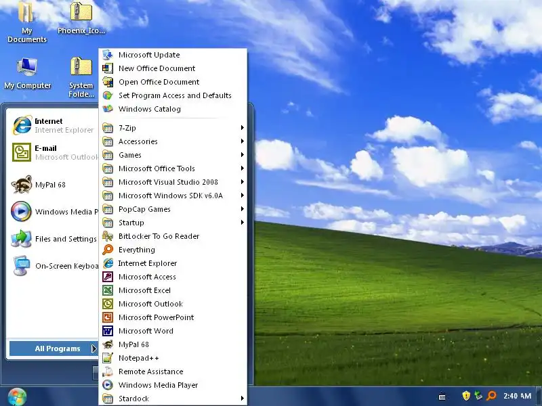Open Windows Media Player from programs list

173,385
